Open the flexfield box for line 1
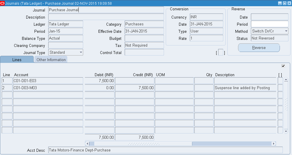Screen dimensions: 292x155 (280, 81)
